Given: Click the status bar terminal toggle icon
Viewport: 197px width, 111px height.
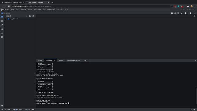Looking at the screenshot, I should (x=191, y=109).
